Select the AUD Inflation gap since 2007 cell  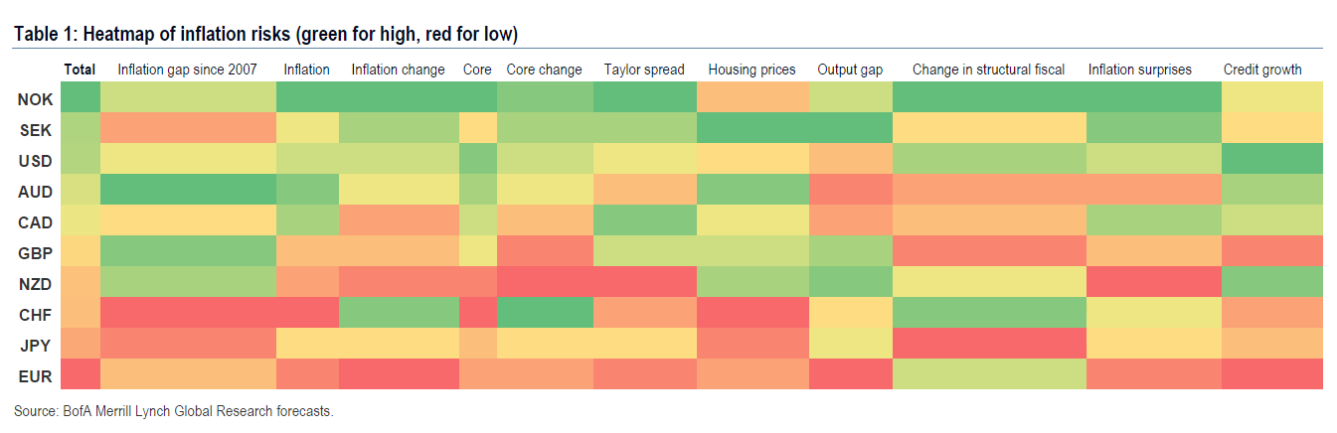click(x=188, y=191)
